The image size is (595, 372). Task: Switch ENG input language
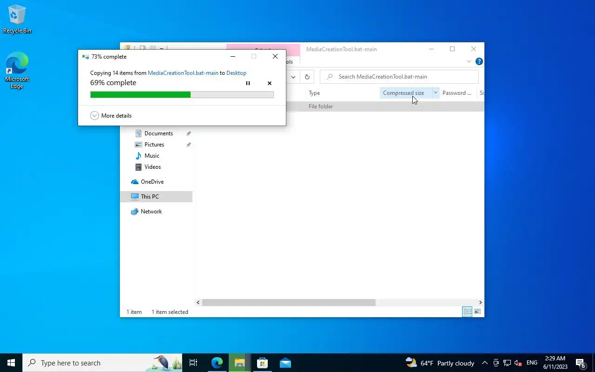coord(532,363)
